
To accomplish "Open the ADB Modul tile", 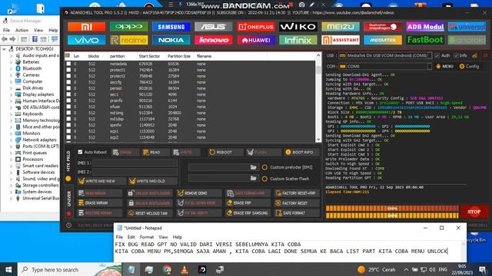I will coord(425,27).
